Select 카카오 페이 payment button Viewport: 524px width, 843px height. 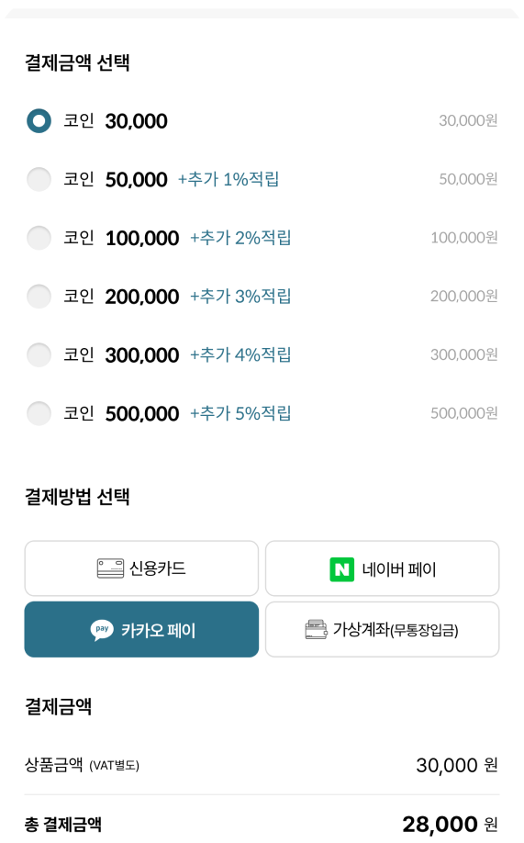point(141,630)
